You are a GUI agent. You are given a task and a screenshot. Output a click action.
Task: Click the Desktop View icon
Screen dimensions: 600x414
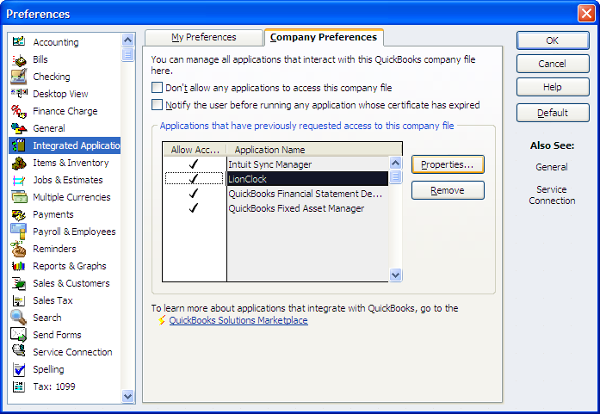[x=19, y=93]
